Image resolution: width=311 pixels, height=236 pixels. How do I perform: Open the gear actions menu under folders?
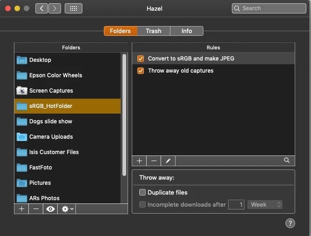pos(67,209)
